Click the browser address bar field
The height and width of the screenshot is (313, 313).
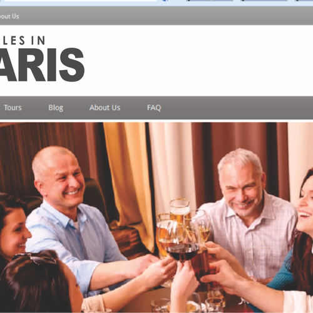[80, 1]
